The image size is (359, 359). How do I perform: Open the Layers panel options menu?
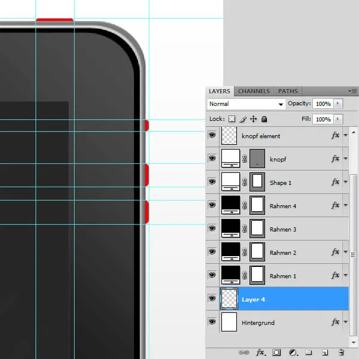(x=352, y=91)
